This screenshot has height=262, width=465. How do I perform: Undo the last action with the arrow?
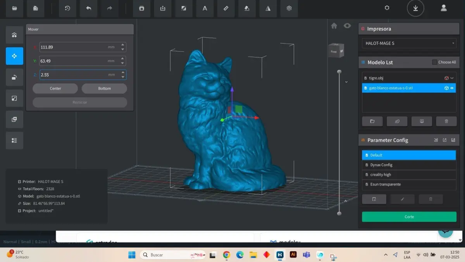pos(89,8)
